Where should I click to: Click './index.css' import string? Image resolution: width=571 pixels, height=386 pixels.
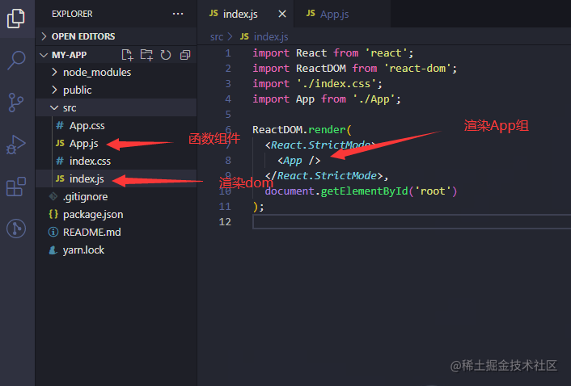click(336, 84)
